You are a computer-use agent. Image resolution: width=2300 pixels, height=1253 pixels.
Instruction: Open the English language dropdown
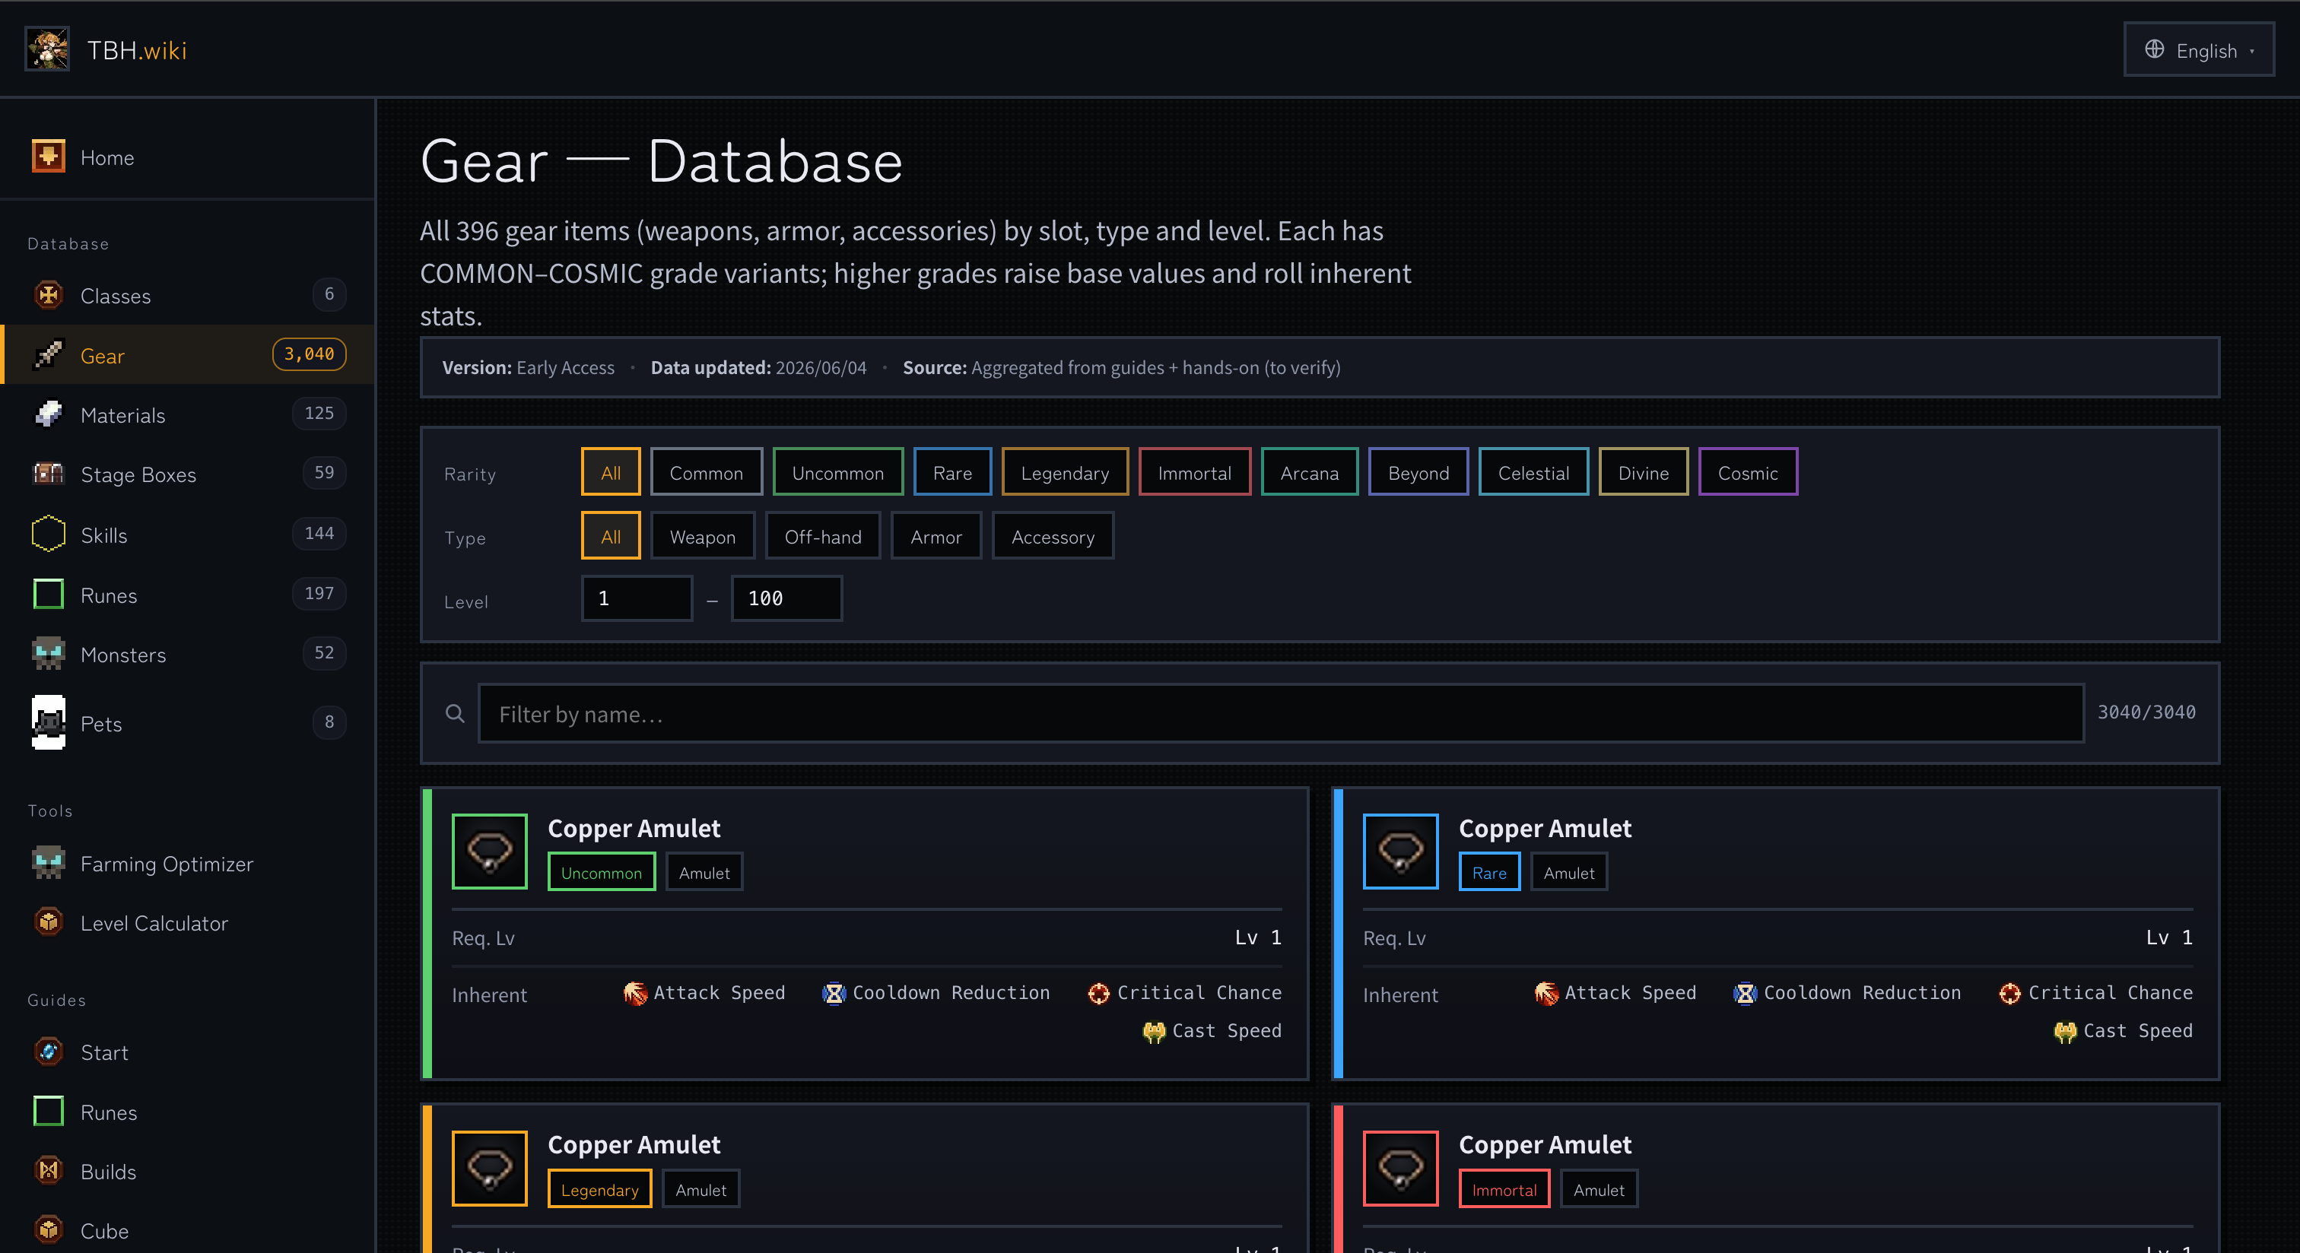pos(2198,50)
